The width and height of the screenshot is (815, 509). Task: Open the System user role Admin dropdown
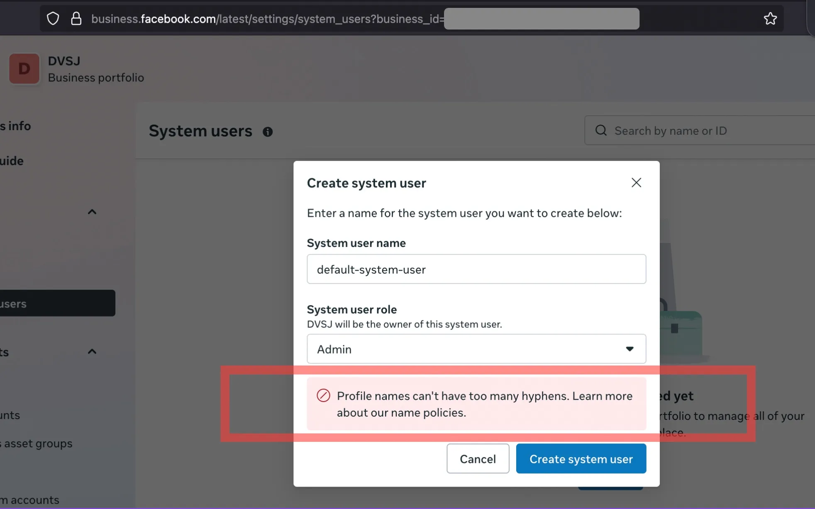click(476, 349)
